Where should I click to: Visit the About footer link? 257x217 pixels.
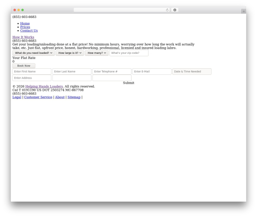coord(60,97)
